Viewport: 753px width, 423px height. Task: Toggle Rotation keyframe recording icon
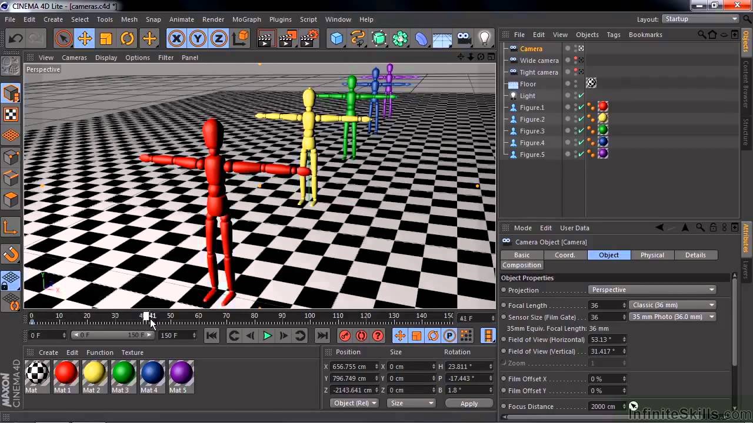tap(433, 335)
